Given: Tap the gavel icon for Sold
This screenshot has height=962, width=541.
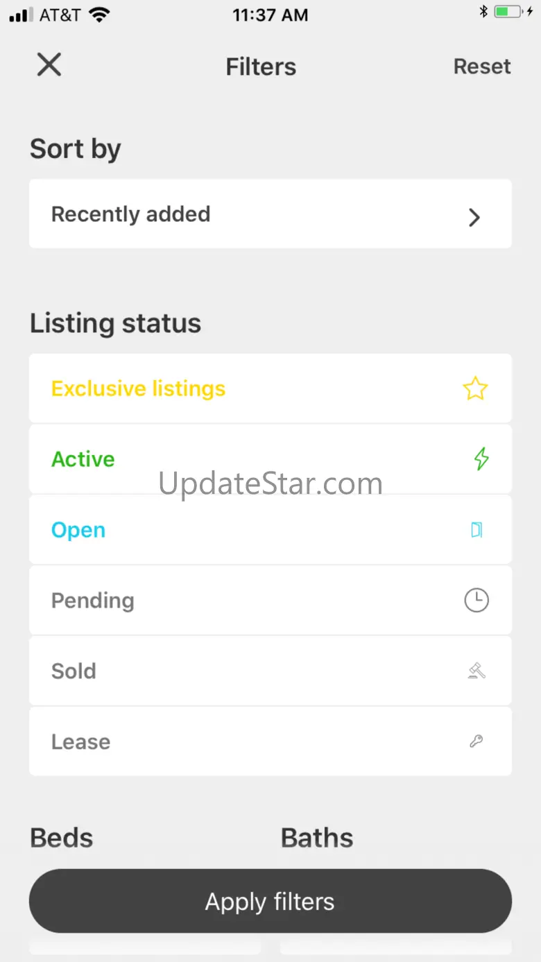Looking at the screenshot, I should tap(476, 671).
